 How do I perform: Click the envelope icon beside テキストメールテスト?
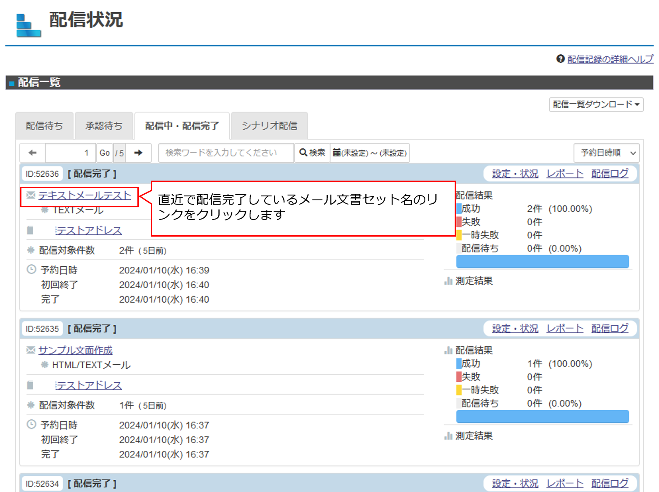tap(30, 195)
